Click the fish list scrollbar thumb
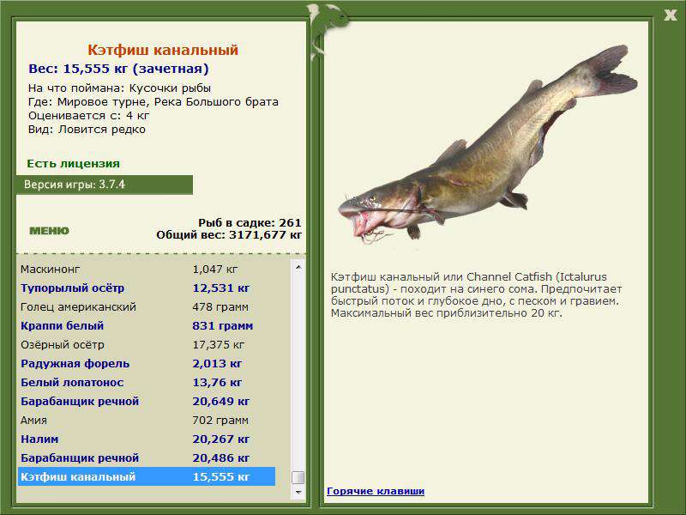The height and width of the screenshot is (515, 686). [x=298, y=477]
